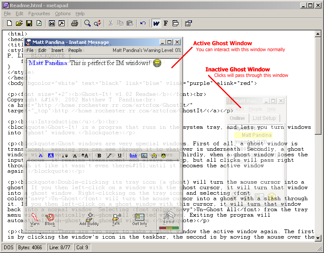
Task: Open the People menu in Instant Message
Action: coord(75,50)
